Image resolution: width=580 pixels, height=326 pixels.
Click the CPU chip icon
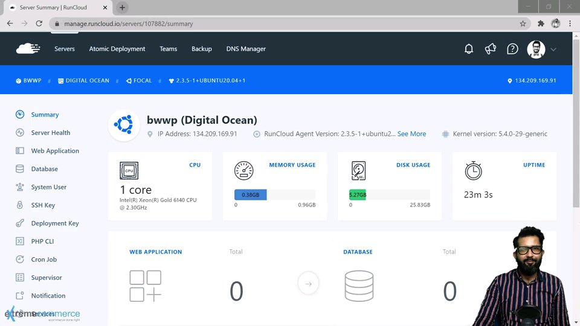tap(129, 171)
